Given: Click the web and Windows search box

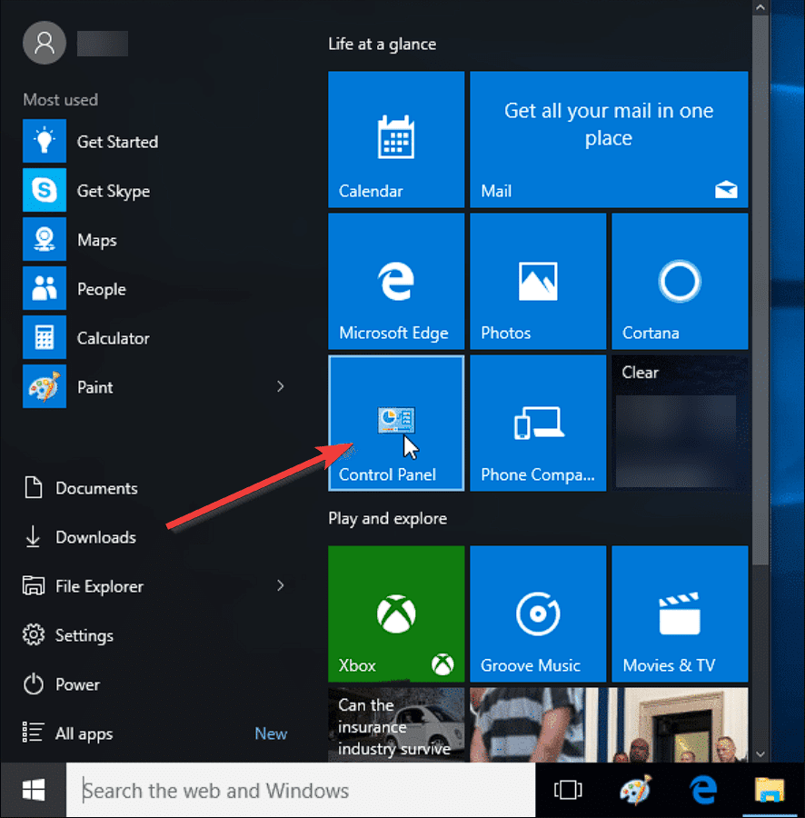Looking at the screenshot, I should coord(300,790).
